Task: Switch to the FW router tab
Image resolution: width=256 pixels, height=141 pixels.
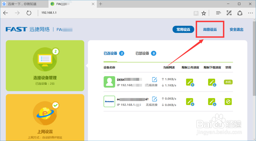Action: click(73, 4)
